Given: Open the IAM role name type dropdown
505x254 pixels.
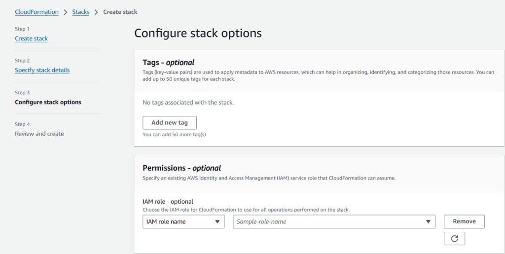Looking at the screenshot, I should coord(183,222).
